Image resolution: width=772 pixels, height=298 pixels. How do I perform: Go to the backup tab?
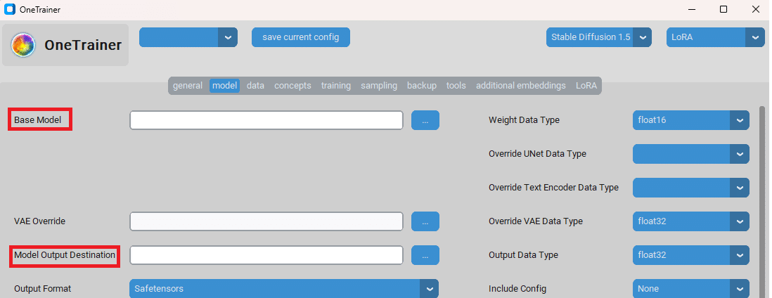tap(421, 86)
